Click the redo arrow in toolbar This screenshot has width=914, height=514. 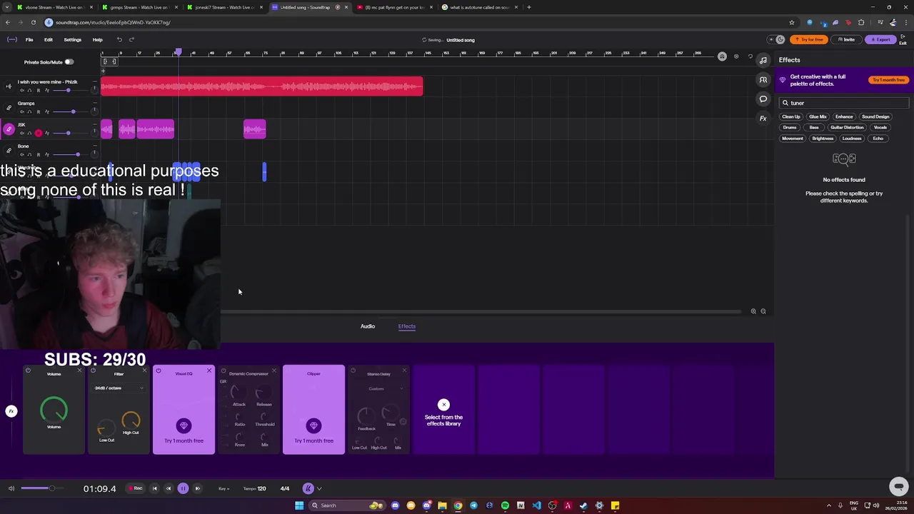click(x=131, y=39)
